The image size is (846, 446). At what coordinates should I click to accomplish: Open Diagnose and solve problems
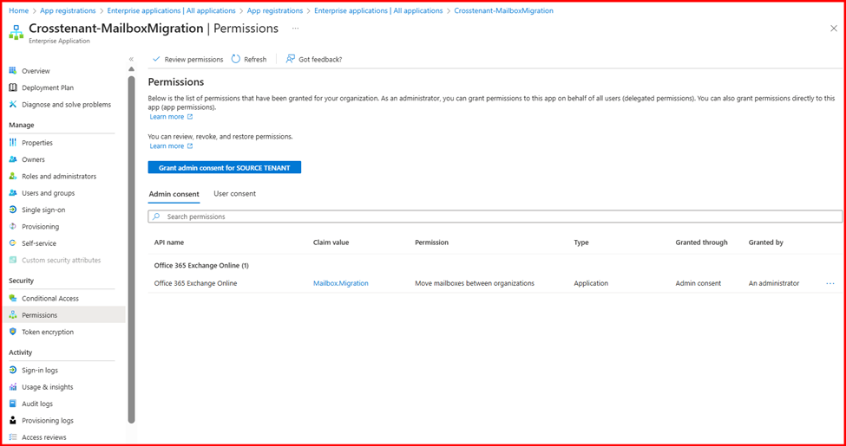[x=66, y=105]
